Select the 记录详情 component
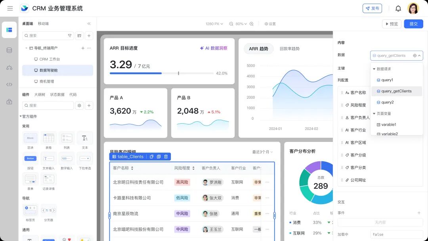 click(x=49, y=182)
